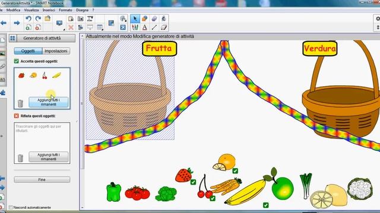Viewport: 380px width, 213px height.
Task: Choose the Shapes tool icon
Action: [145, 18]
